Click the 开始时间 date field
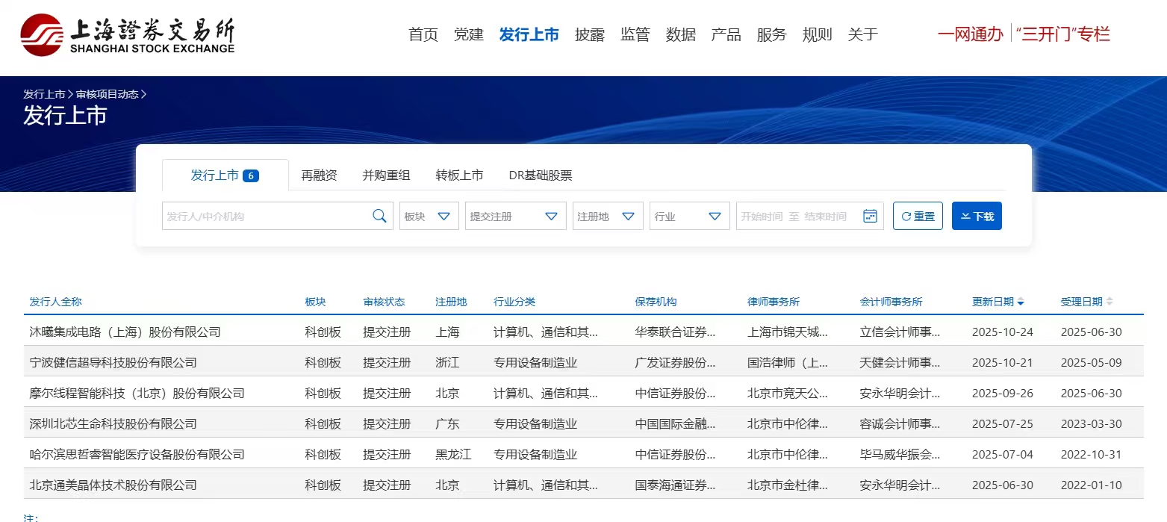 pos(762,217)
